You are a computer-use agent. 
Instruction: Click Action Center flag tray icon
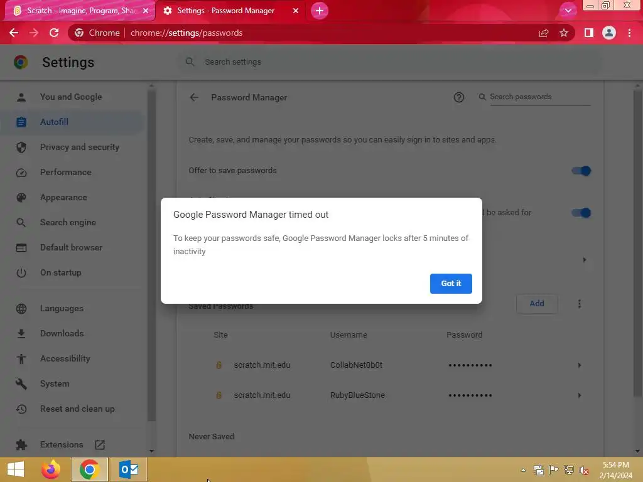tap(554, 470)
